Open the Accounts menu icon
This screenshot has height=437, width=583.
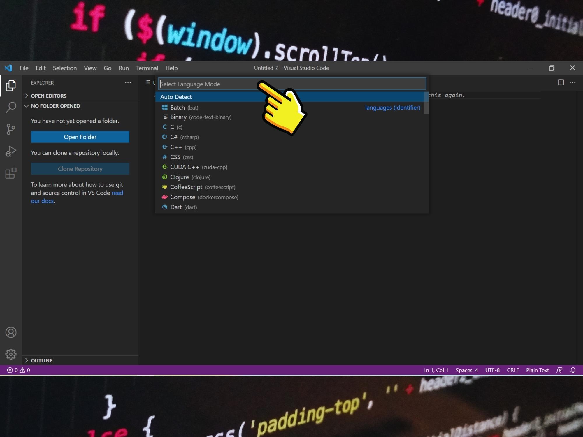[x=11, y=332]
